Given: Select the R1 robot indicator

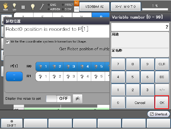Looking at the screenshot, I should [x=77, y=9].
